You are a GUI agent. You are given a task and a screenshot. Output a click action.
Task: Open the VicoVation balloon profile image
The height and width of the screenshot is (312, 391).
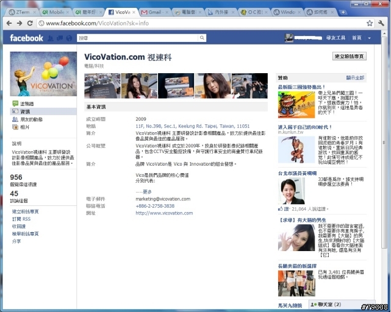pos(43,74)
